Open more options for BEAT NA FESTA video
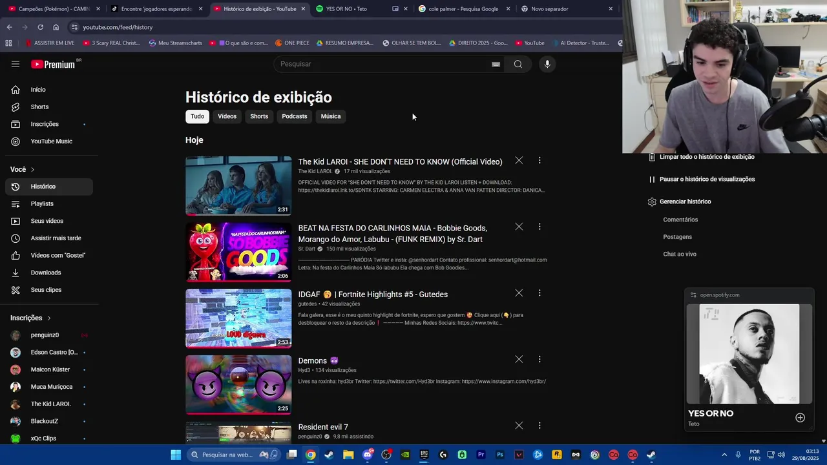 coord(539,227)
